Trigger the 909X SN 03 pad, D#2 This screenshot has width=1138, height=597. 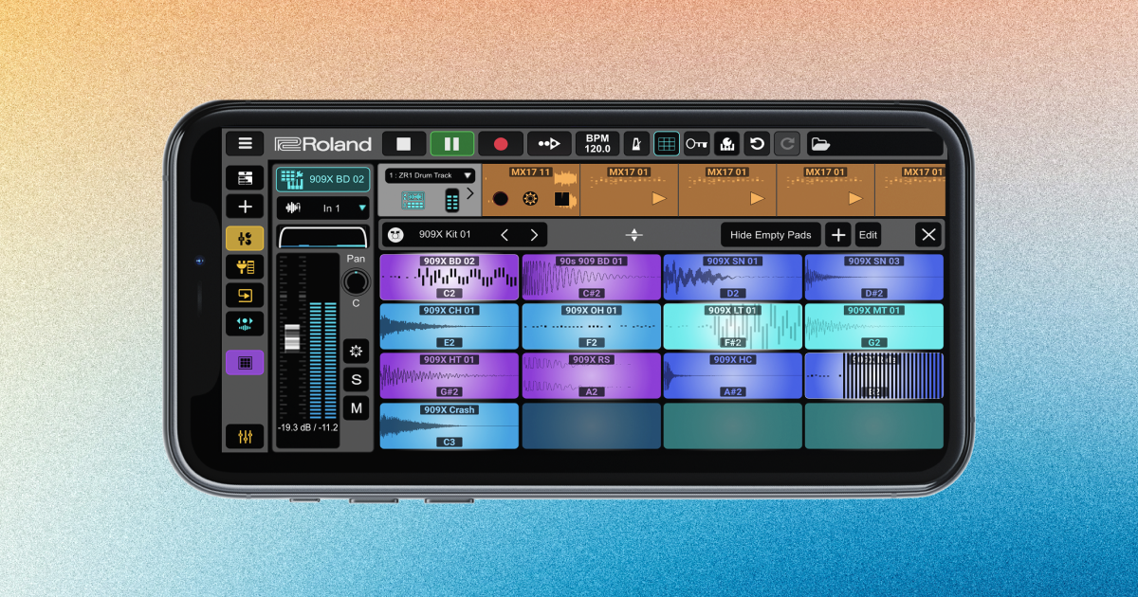pos(874,278)
